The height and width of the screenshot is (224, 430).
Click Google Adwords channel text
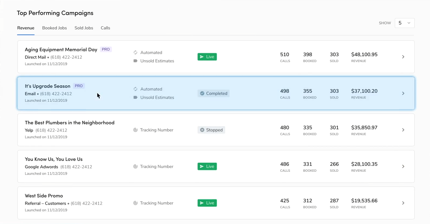coord(41,167)
